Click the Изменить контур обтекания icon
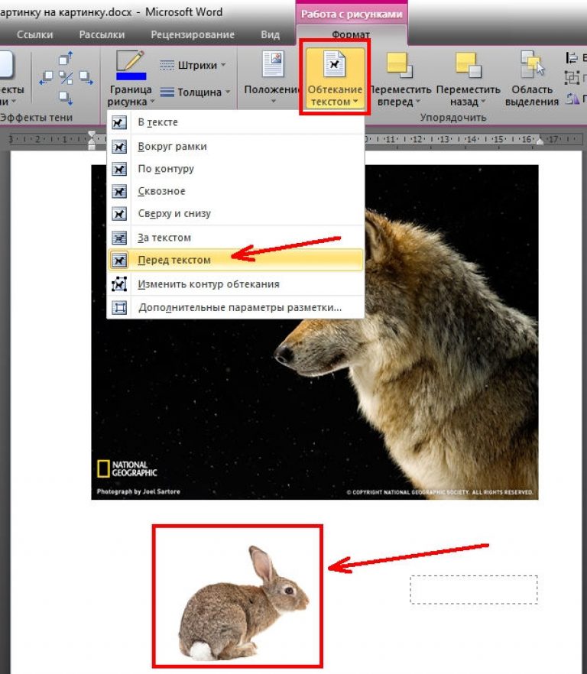 119,284
